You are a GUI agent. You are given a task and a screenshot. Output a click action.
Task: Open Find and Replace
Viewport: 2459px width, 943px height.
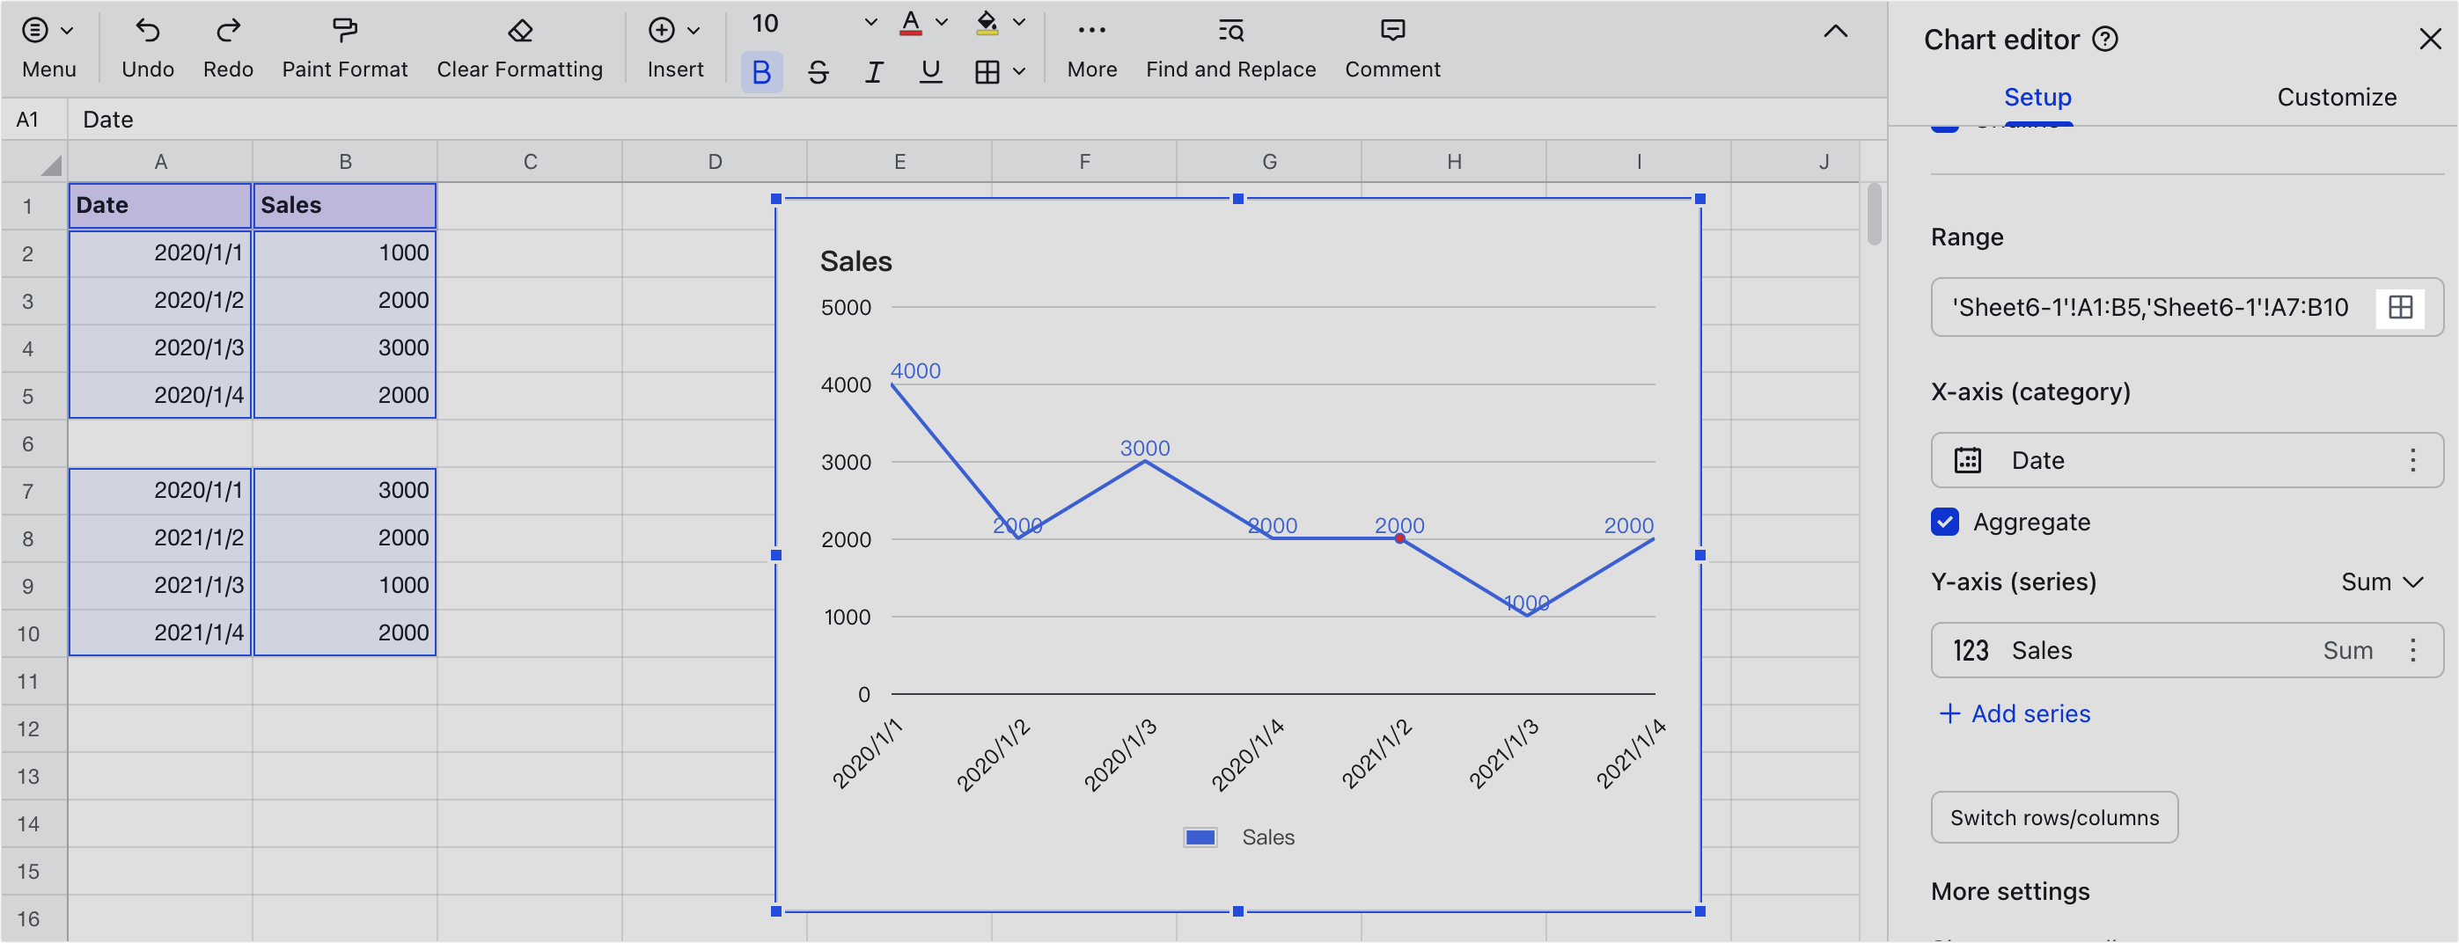[1229, 43]
